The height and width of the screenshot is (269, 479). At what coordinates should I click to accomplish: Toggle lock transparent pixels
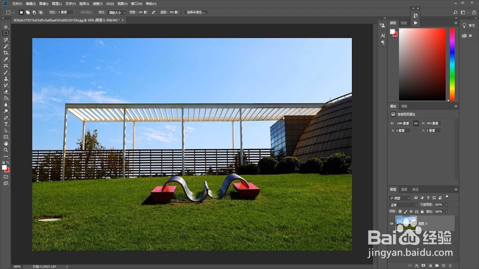click(400, 211)
